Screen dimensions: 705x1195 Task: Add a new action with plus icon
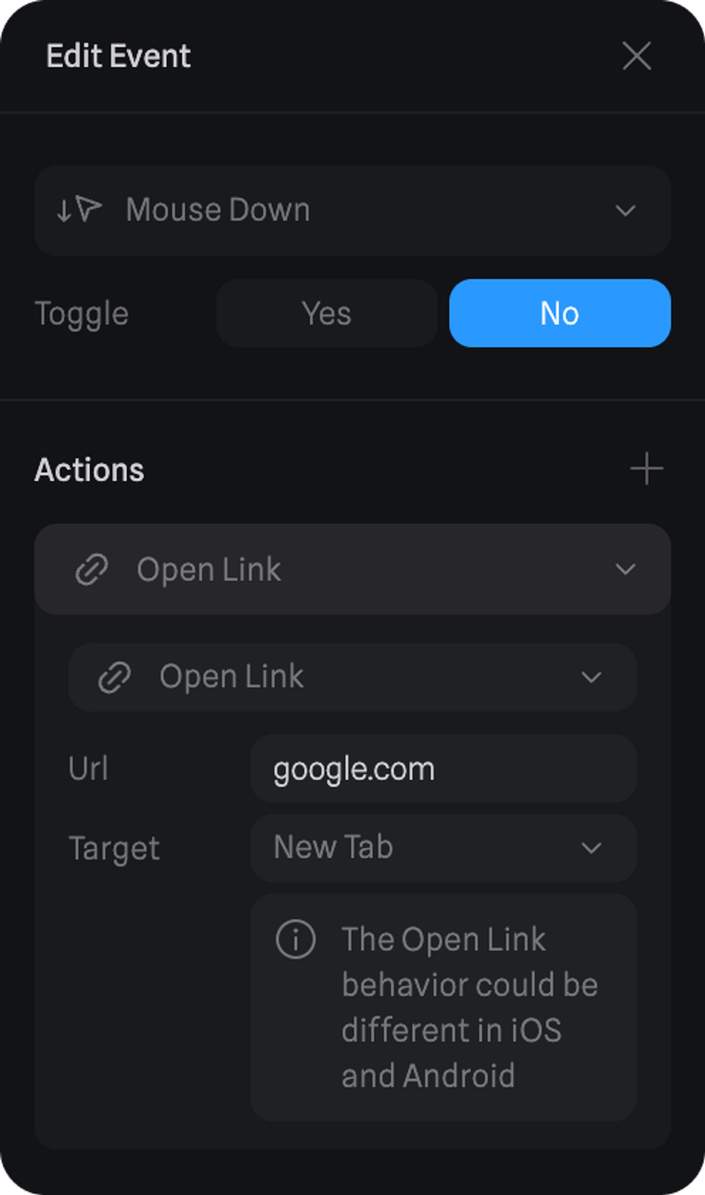tap(646, 469)
